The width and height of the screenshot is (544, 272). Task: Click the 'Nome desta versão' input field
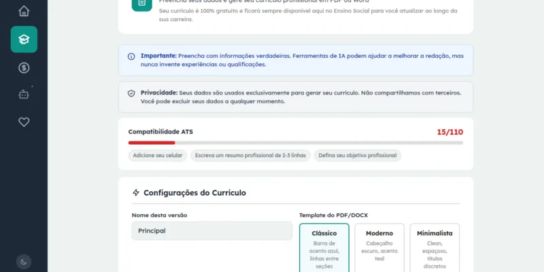(212, 231)
